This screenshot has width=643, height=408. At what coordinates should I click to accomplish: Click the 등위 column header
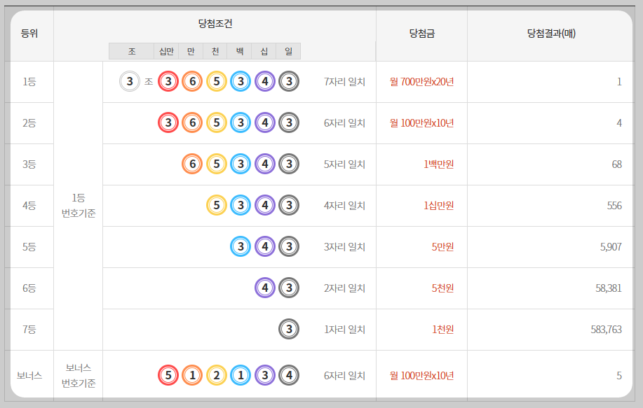[x=29, y=34]
